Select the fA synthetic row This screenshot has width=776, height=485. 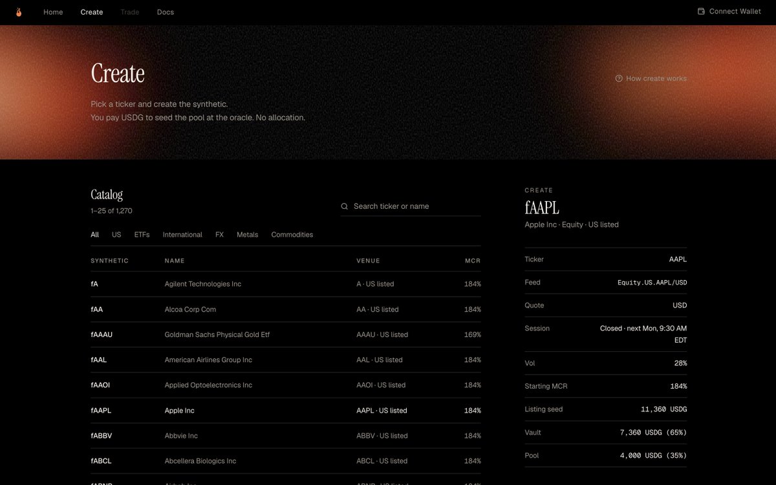[x=286, y=284]
